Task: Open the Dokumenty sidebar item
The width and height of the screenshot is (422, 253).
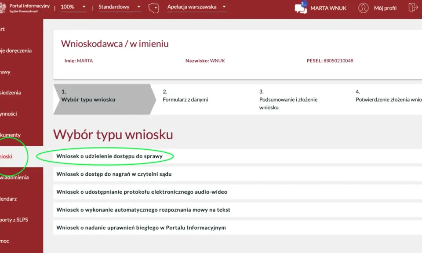Action: [x=22, y=135]
